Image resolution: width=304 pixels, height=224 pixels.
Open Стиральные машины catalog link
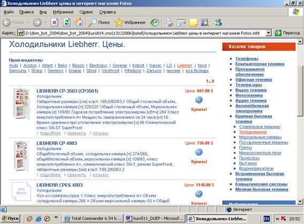point(260,126)
